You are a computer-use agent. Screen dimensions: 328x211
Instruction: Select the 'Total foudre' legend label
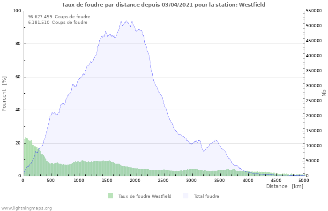(206, 196)
